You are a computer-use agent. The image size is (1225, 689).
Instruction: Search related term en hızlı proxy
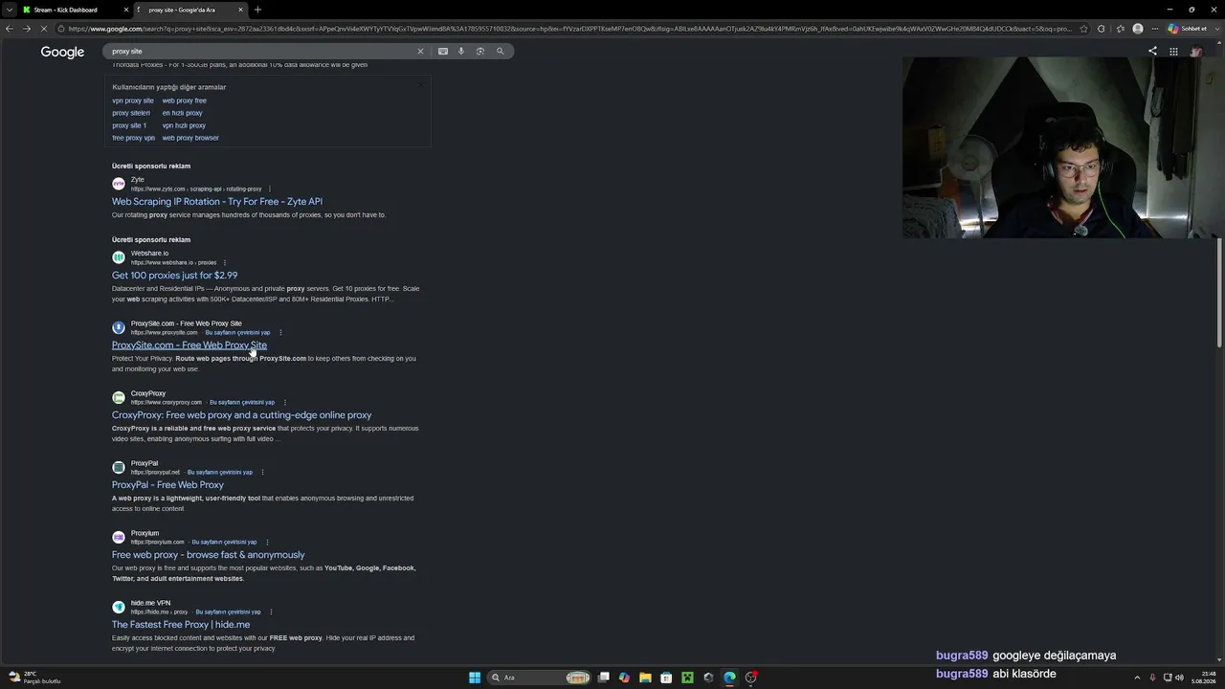(x=182, y=113)
